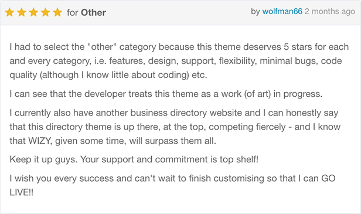Image resolution: width=361 pixels, height=214 pixels.
Task: Click the "LIVE!!" text at the end
Action: [22, 192]
